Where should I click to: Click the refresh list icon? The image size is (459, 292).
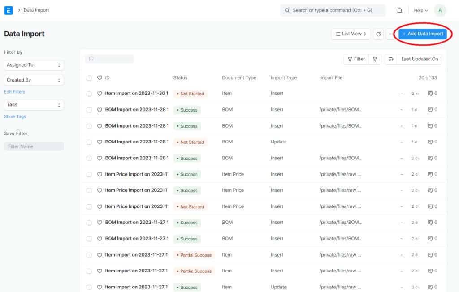pos(378,34)
